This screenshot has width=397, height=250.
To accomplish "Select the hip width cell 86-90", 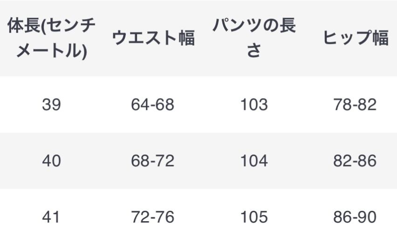I will click(x=355, y=217).
